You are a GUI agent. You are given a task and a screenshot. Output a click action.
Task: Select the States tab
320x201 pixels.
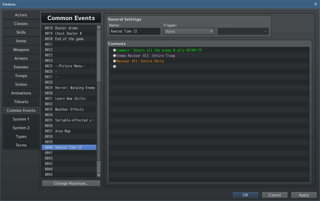point(21,84)
